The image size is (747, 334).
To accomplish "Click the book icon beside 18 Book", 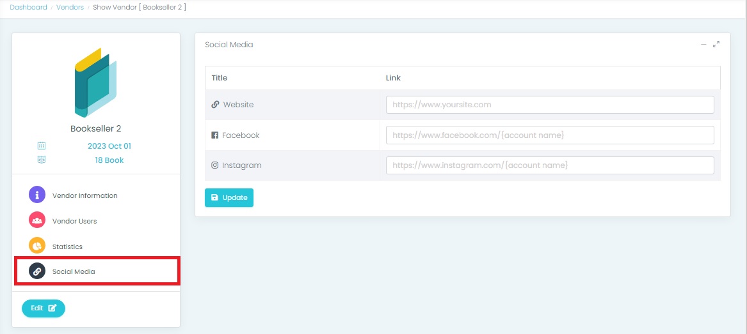I will (x=42, y=160).
